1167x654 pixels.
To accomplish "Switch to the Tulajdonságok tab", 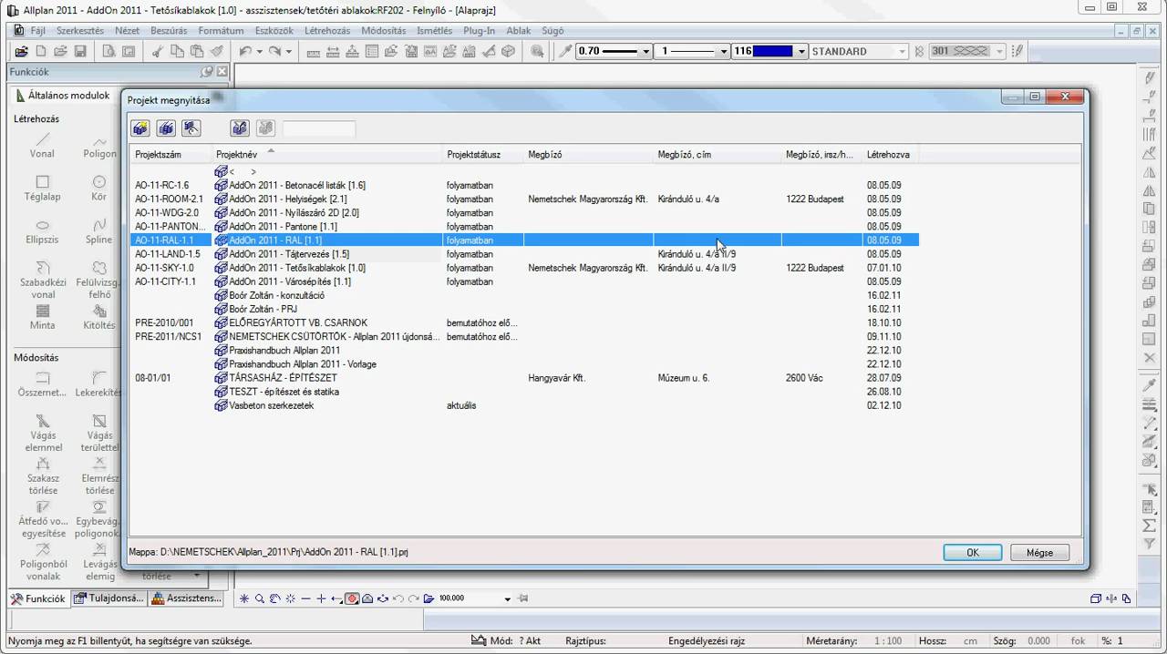I will click(108, 598).
